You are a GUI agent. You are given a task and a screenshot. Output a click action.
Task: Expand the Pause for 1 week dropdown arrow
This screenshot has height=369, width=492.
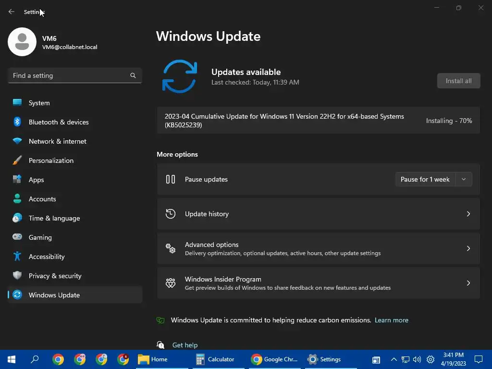pyautogui.click(x=464, y=179)
